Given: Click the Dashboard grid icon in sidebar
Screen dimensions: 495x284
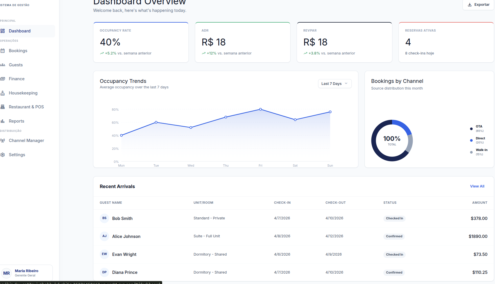Looking at the screenshot, I should click(x=3, y=31).
